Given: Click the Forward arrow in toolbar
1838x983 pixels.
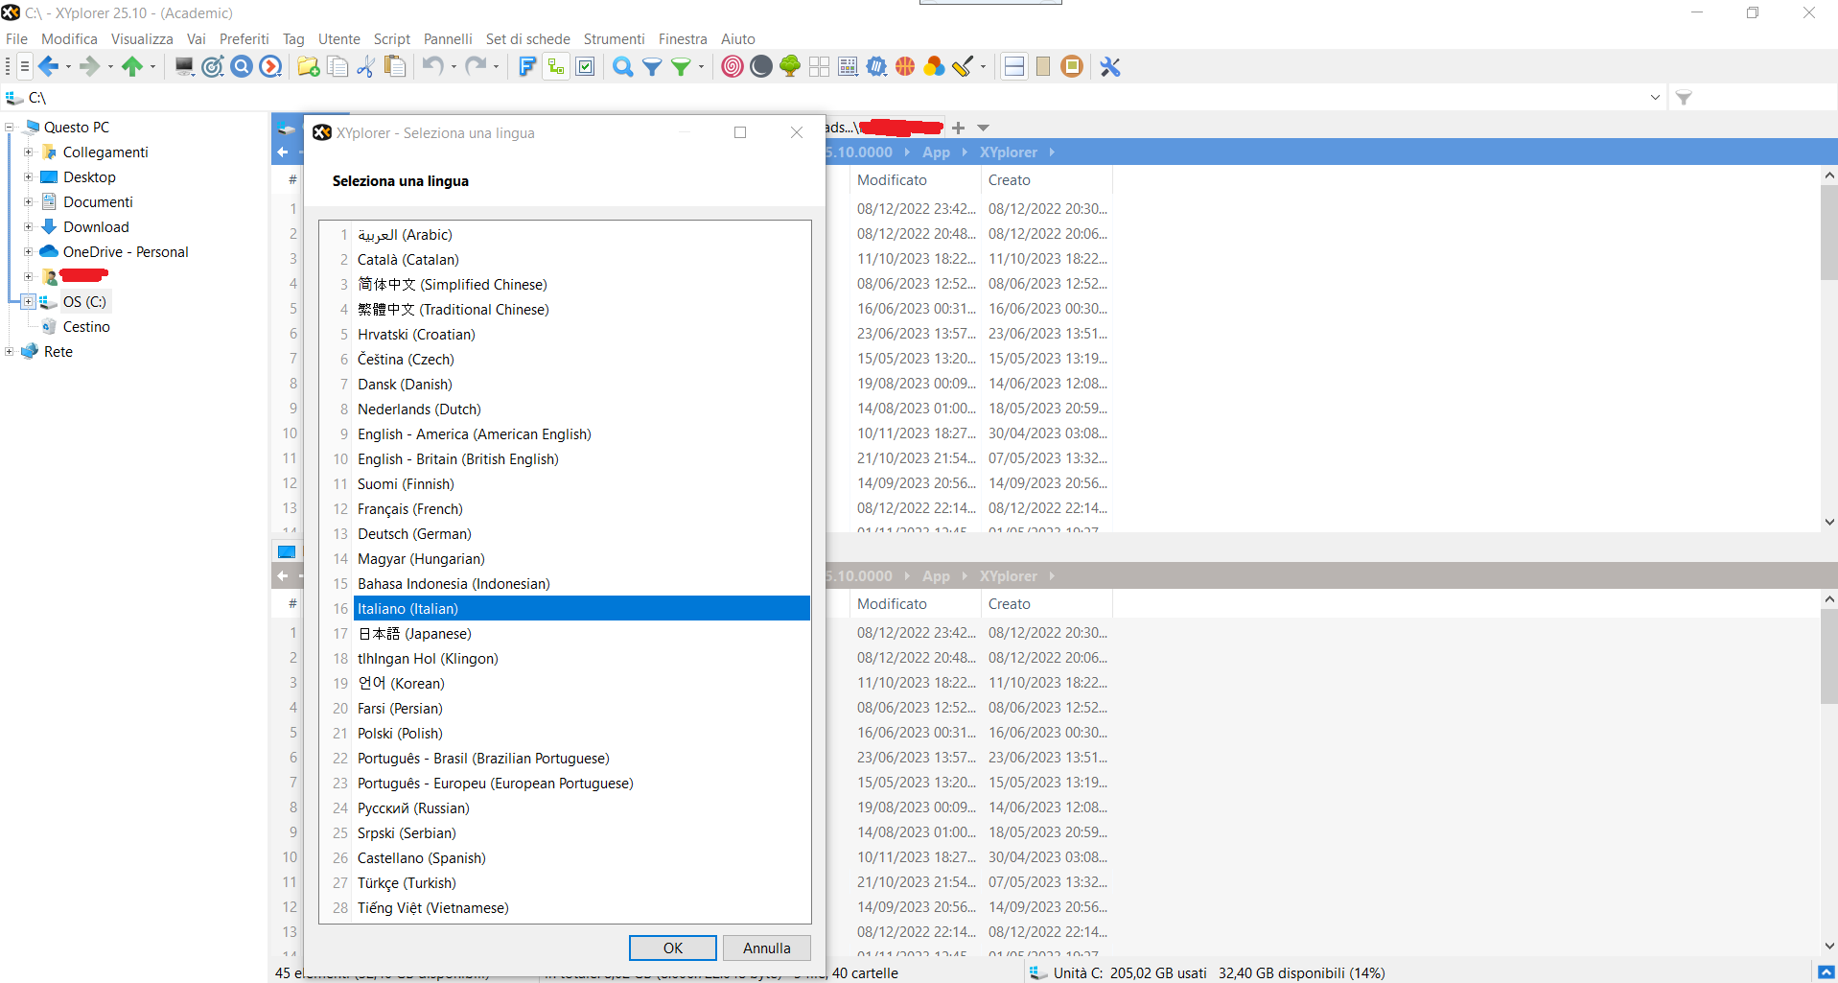Looking at the screenshot, I should 89,66.
